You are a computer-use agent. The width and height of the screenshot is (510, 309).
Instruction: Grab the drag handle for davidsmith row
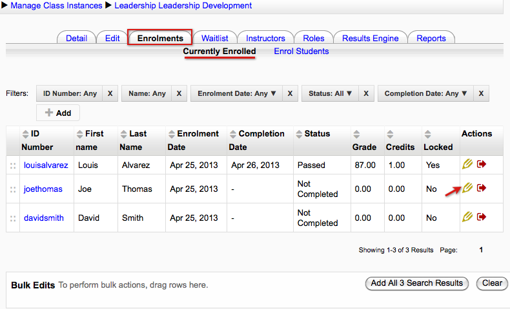point(13,218)
